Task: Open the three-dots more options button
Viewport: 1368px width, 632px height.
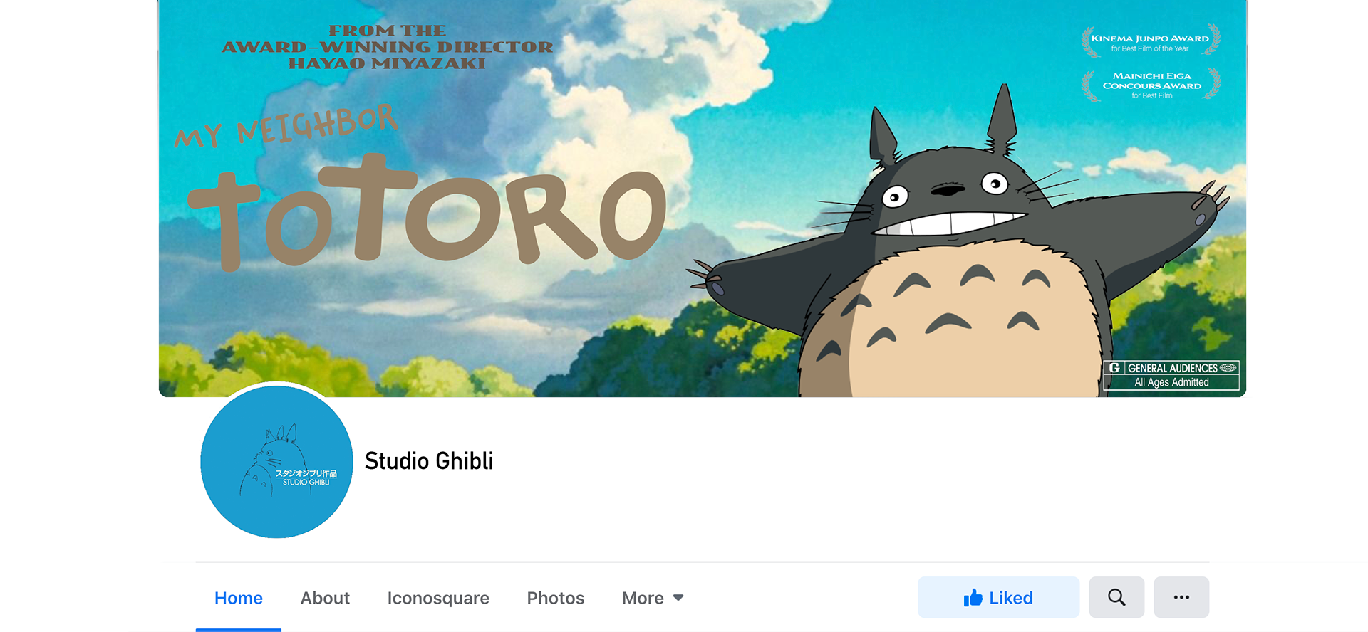Action: click(x=1181, y=597)
